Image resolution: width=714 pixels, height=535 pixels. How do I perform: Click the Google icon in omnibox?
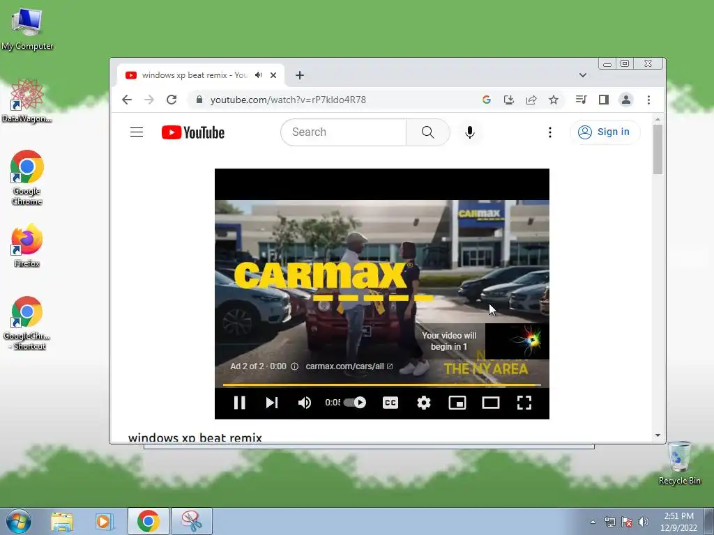pos(486,100)
